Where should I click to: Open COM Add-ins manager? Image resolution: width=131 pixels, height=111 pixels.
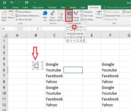click(x=60, y=16)
